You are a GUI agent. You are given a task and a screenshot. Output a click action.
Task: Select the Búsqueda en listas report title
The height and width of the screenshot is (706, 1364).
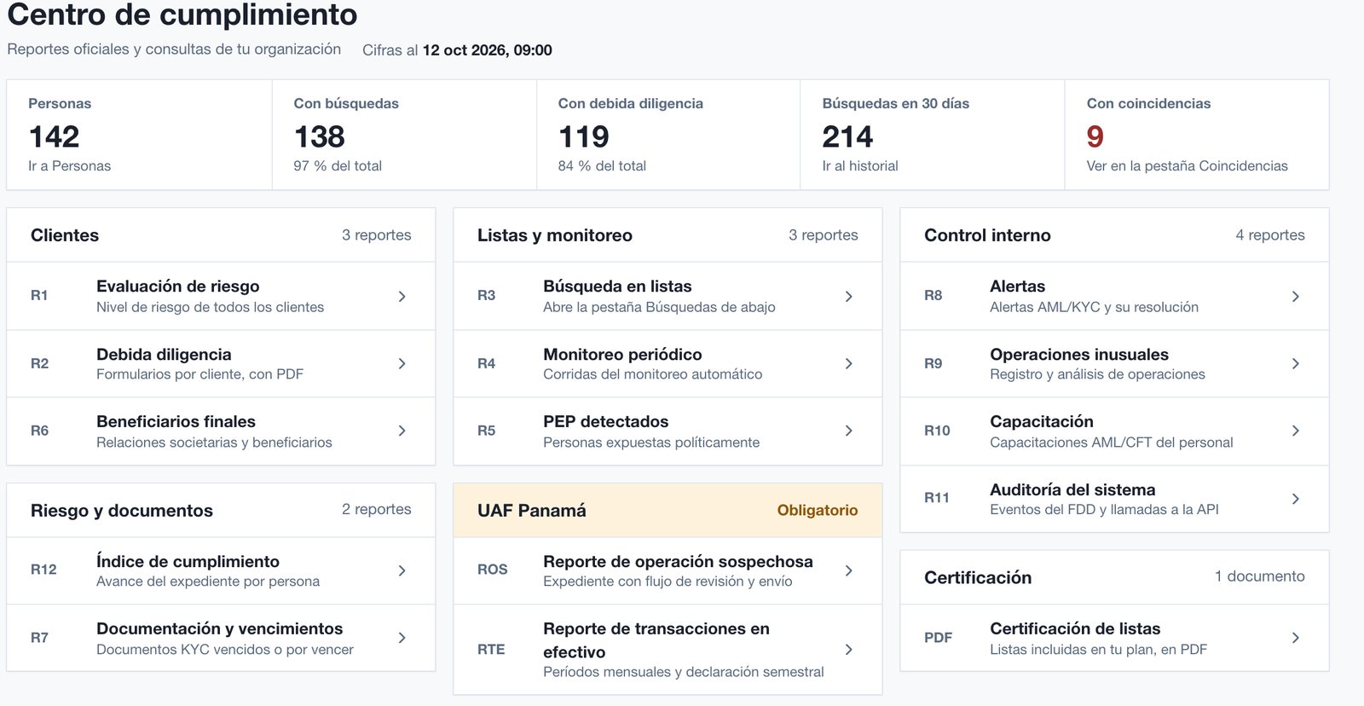[617, 286]
